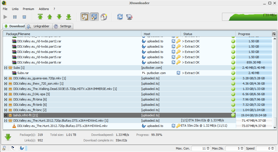Select the Subs.rar file row
Image resolution: width=278 pixels, height=152 pixels.
(137, 73)
